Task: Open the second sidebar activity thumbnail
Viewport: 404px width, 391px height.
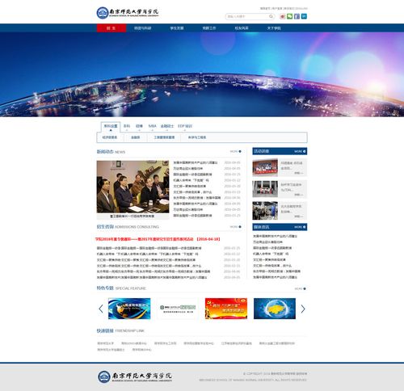Action: (x=265, y=189)
